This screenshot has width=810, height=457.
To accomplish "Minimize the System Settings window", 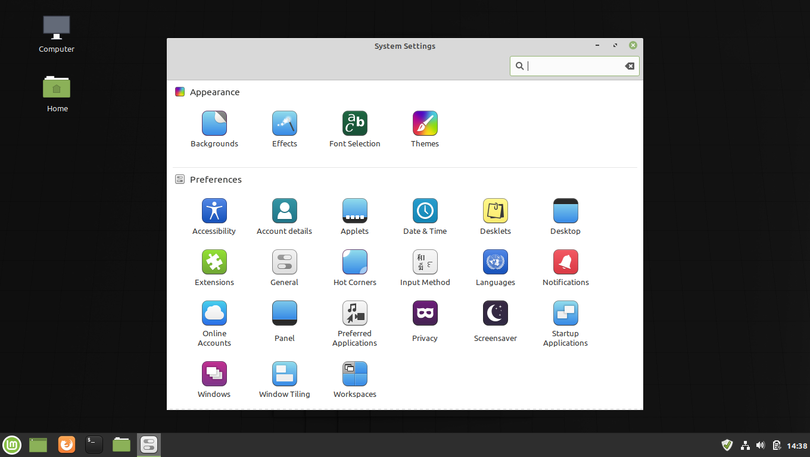I will pos(597,46).
